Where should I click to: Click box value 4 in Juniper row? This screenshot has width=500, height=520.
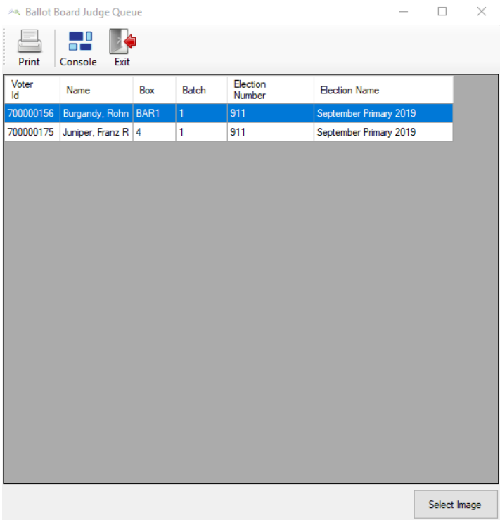[x=154, y=132]
